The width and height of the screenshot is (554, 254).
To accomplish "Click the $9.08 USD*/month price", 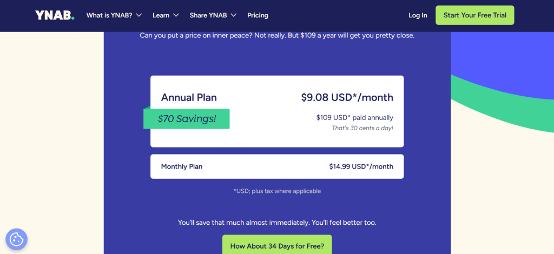I will [x=347, y=98].
